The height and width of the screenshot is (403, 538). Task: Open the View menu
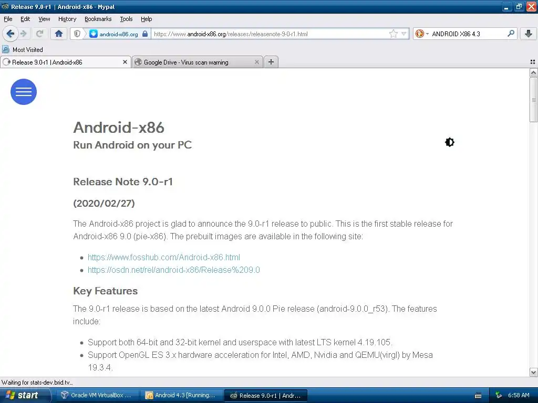tap(44, 19)
